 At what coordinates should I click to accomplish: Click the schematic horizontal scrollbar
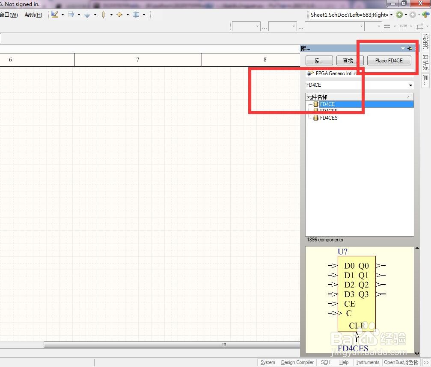point(172,344)
